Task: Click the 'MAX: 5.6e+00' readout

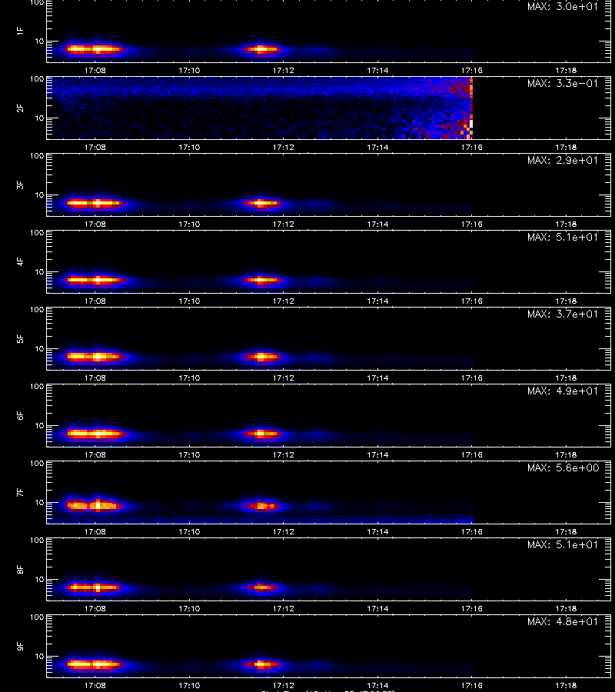Action: click(x=563, y=467)
